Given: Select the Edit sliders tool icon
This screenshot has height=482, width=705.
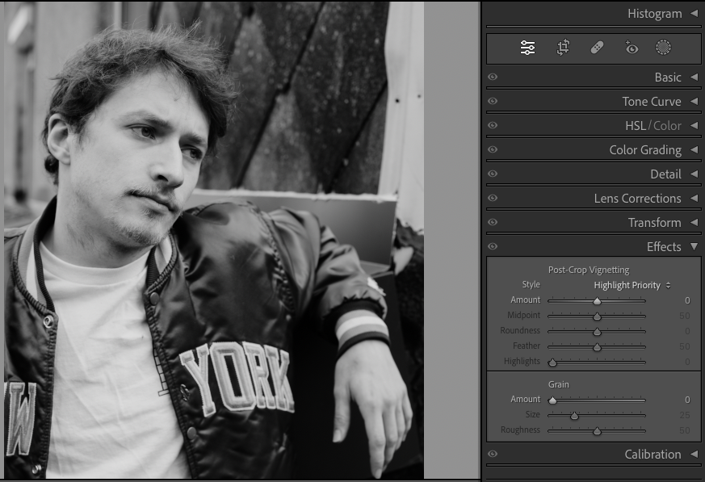Looking at the screenshot, I should pyautogui.click(x=527, y=48).
